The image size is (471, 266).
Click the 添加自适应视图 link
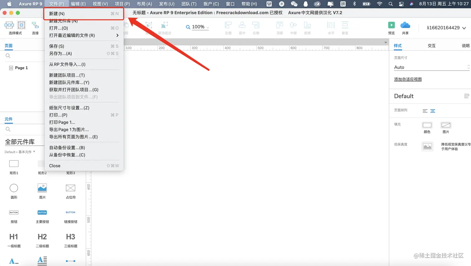[x=408, y=80]
